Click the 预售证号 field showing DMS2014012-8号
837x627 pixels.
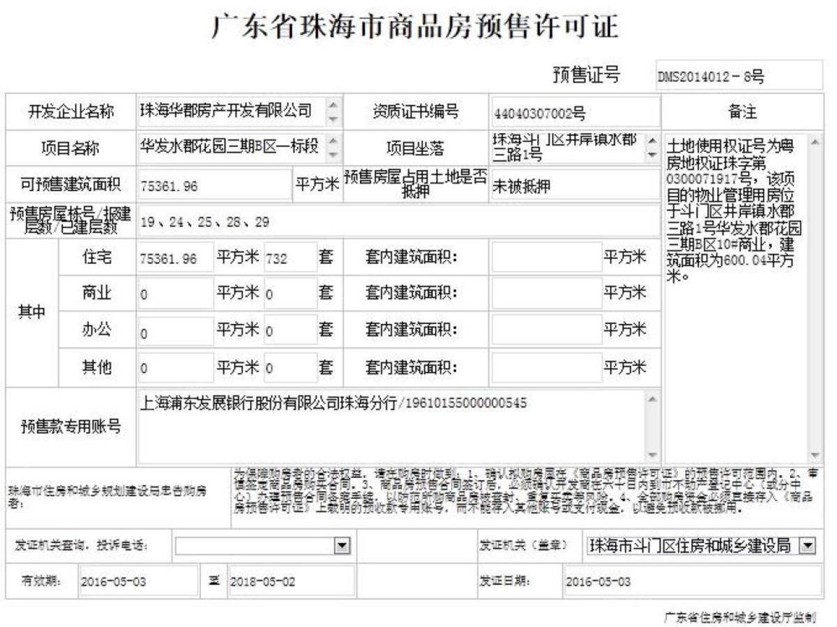739,77
